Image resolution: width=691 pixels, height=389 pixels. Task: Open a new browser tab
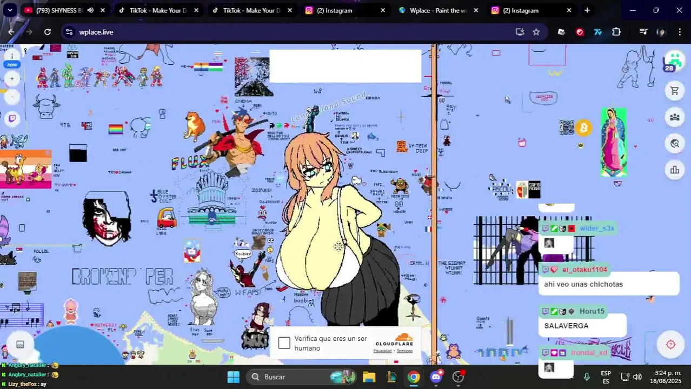pos(587,10)
